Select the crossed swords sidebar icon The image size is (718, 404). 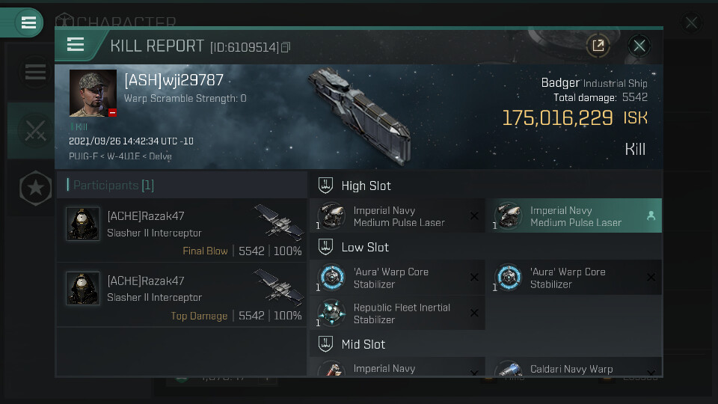[x=35, y=132]
